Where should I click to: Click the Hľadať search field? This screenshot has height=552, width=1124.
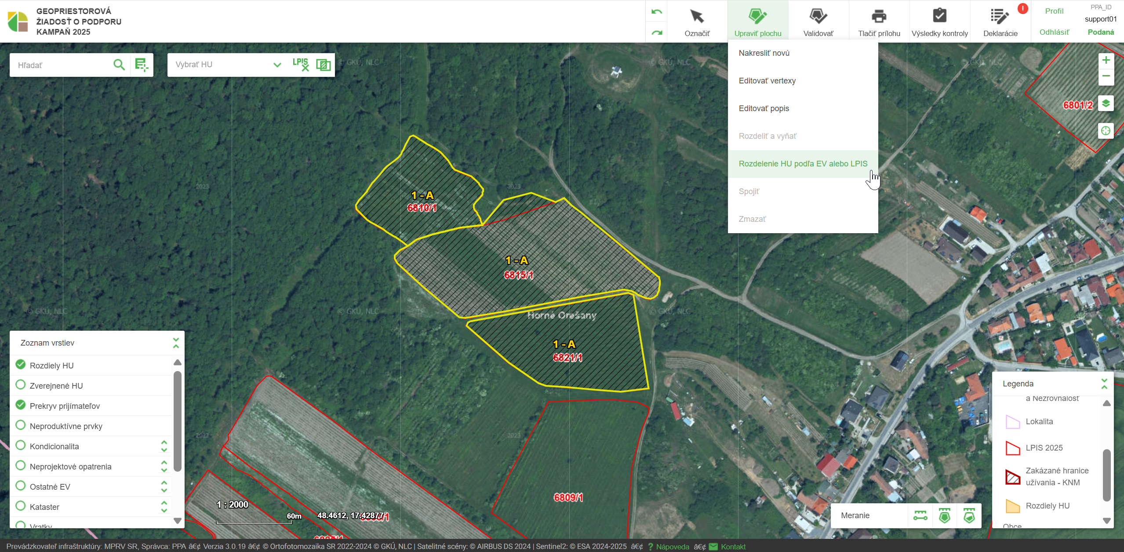coord(62,65)
